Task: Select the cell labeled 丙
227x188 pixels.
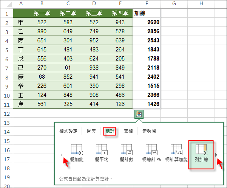Action: (x=21, y=40)
